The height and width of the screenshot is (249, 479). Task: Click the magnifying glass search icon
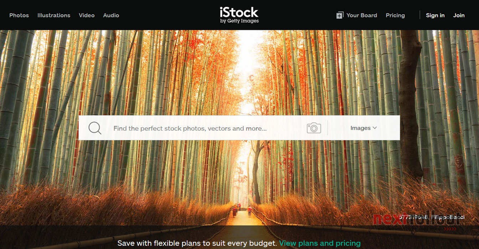coord(95,128)
